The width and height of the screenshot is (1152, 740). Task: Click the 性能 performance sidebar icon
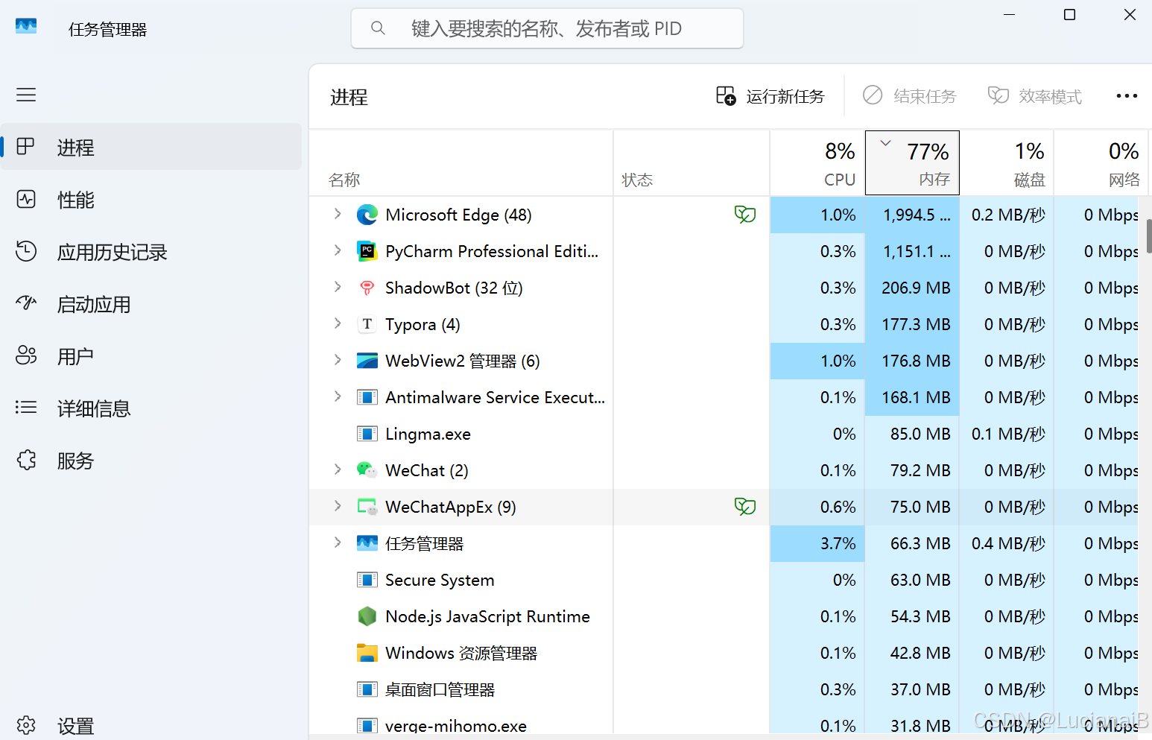pos(26,199)
